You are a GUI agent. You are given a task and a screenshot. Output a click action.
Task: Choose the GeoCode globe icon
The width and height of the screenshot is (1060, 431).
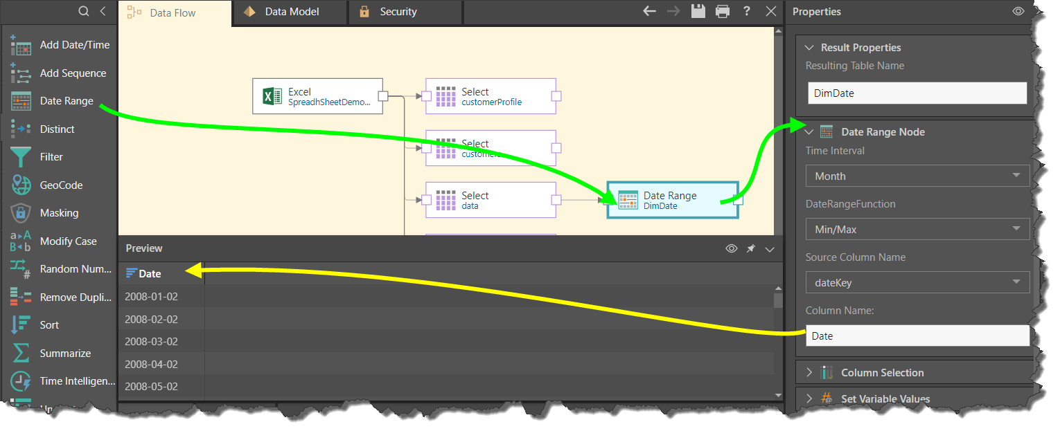click(x=21, y=185)
